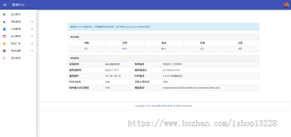Click the pink site management icon
Viewport: 291px width, 137px height.
pyautogui.click(x=4, y=36)
